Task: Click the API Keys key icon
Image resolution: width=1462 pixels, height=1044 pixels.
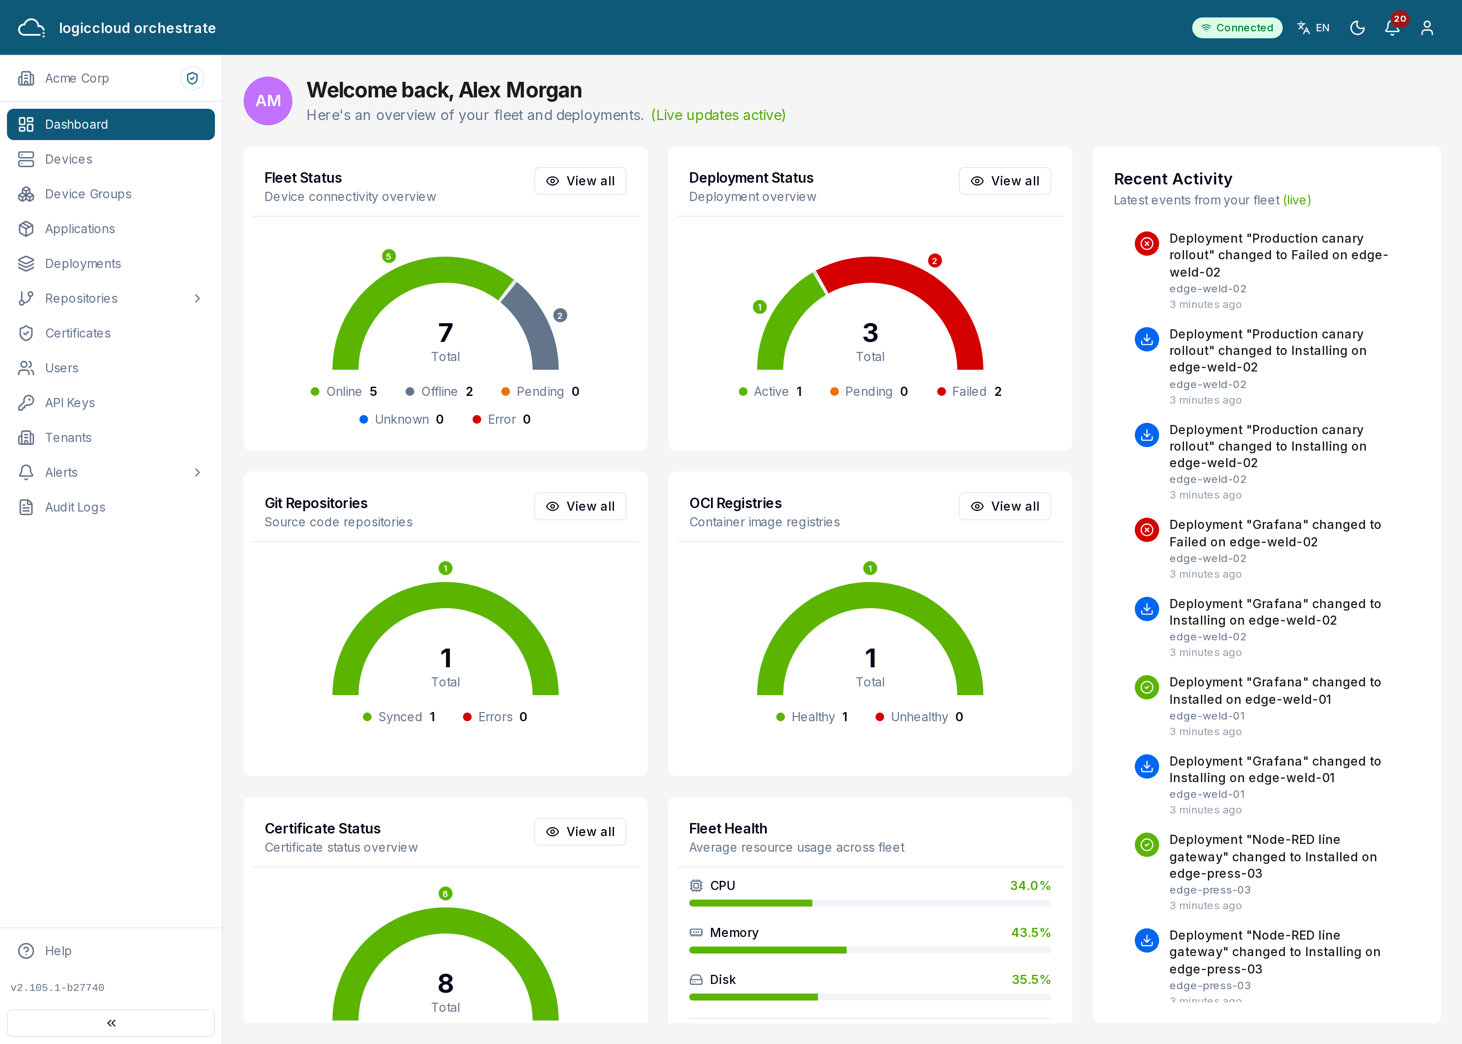Action: [27, 403]
